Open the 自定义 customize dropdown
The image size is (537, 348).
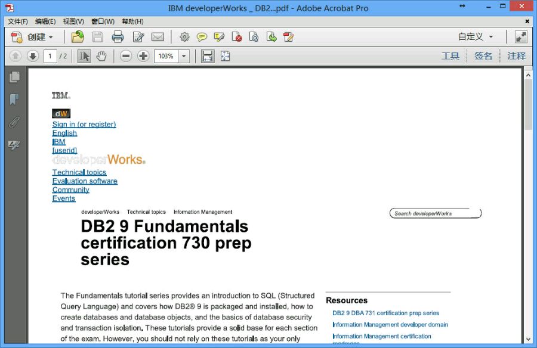(x=476, y=36)
